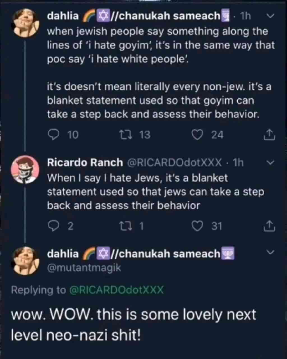This screenshot has height=359, width=287.
Task: Share Ricardo Ranch's tweet
Action: 270,226
